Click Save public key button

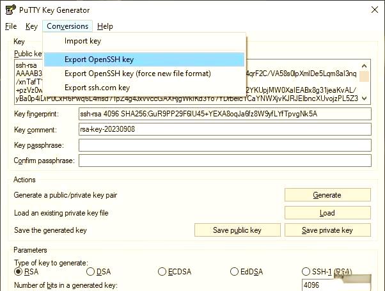click(237, 230)
